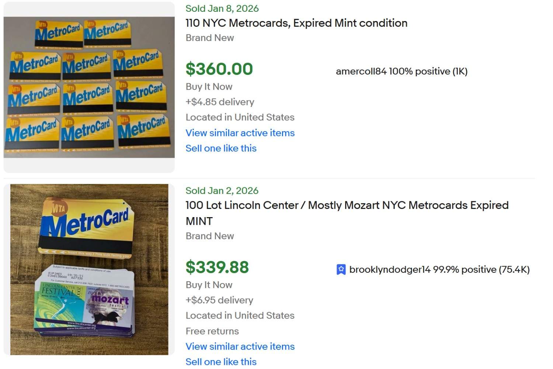Image resolution: width=553 pixels, height=369 pixels.
Task: Click the $360.00 sold price
Action: (219, 69)
